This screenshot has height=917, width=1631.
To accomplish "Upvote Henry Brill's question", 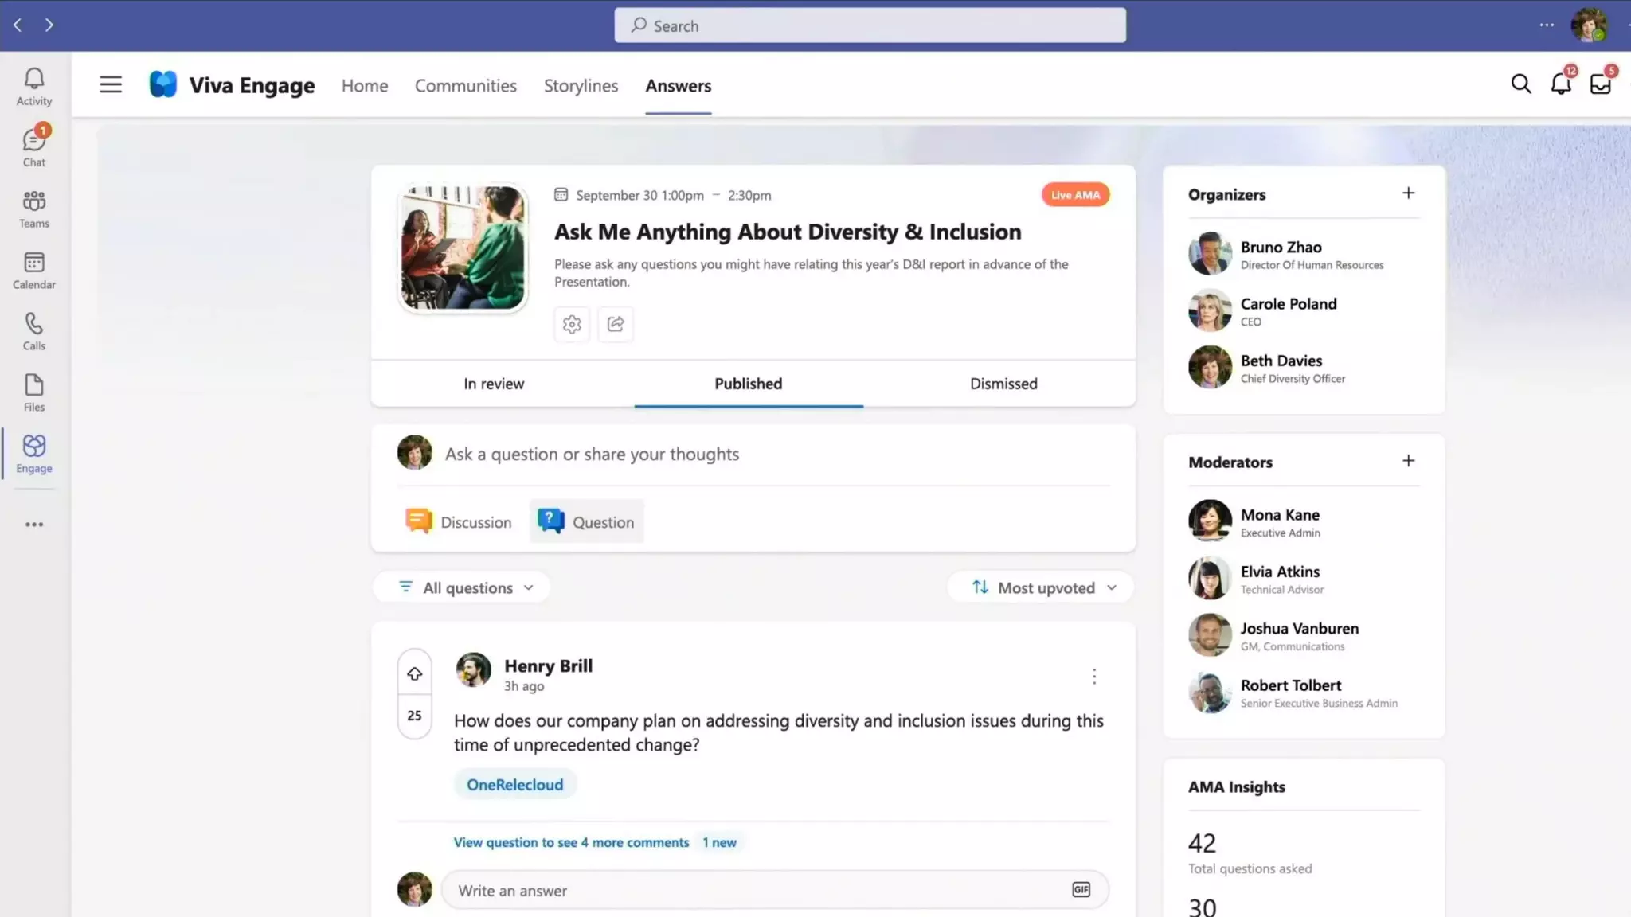I will (414, 674).
